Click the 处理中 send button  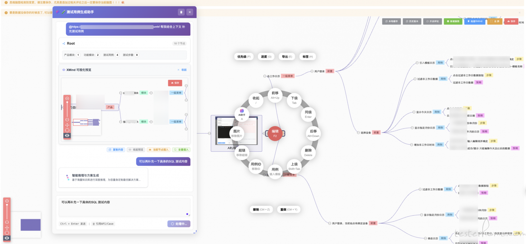click(x=179, y=224)
